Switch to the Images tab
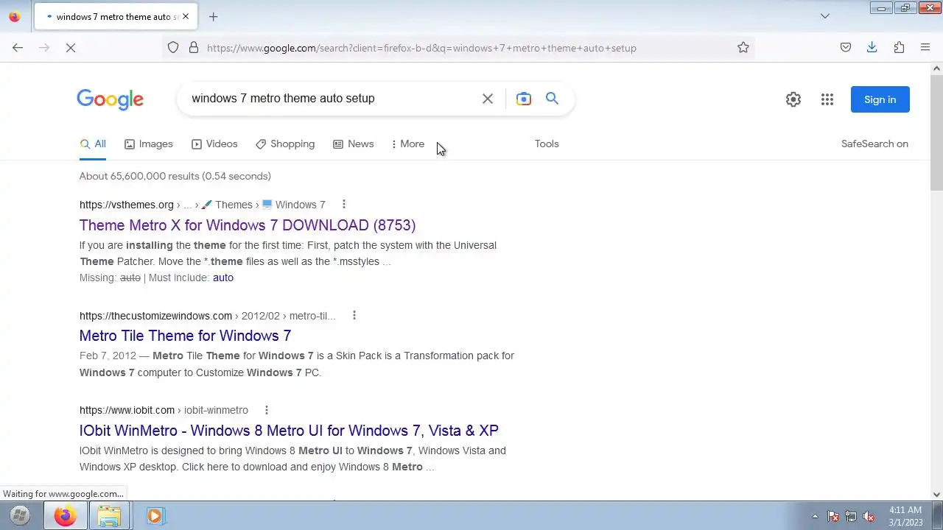Image resolution: width=943 pixels, height=530 pixels. [149, 144]
